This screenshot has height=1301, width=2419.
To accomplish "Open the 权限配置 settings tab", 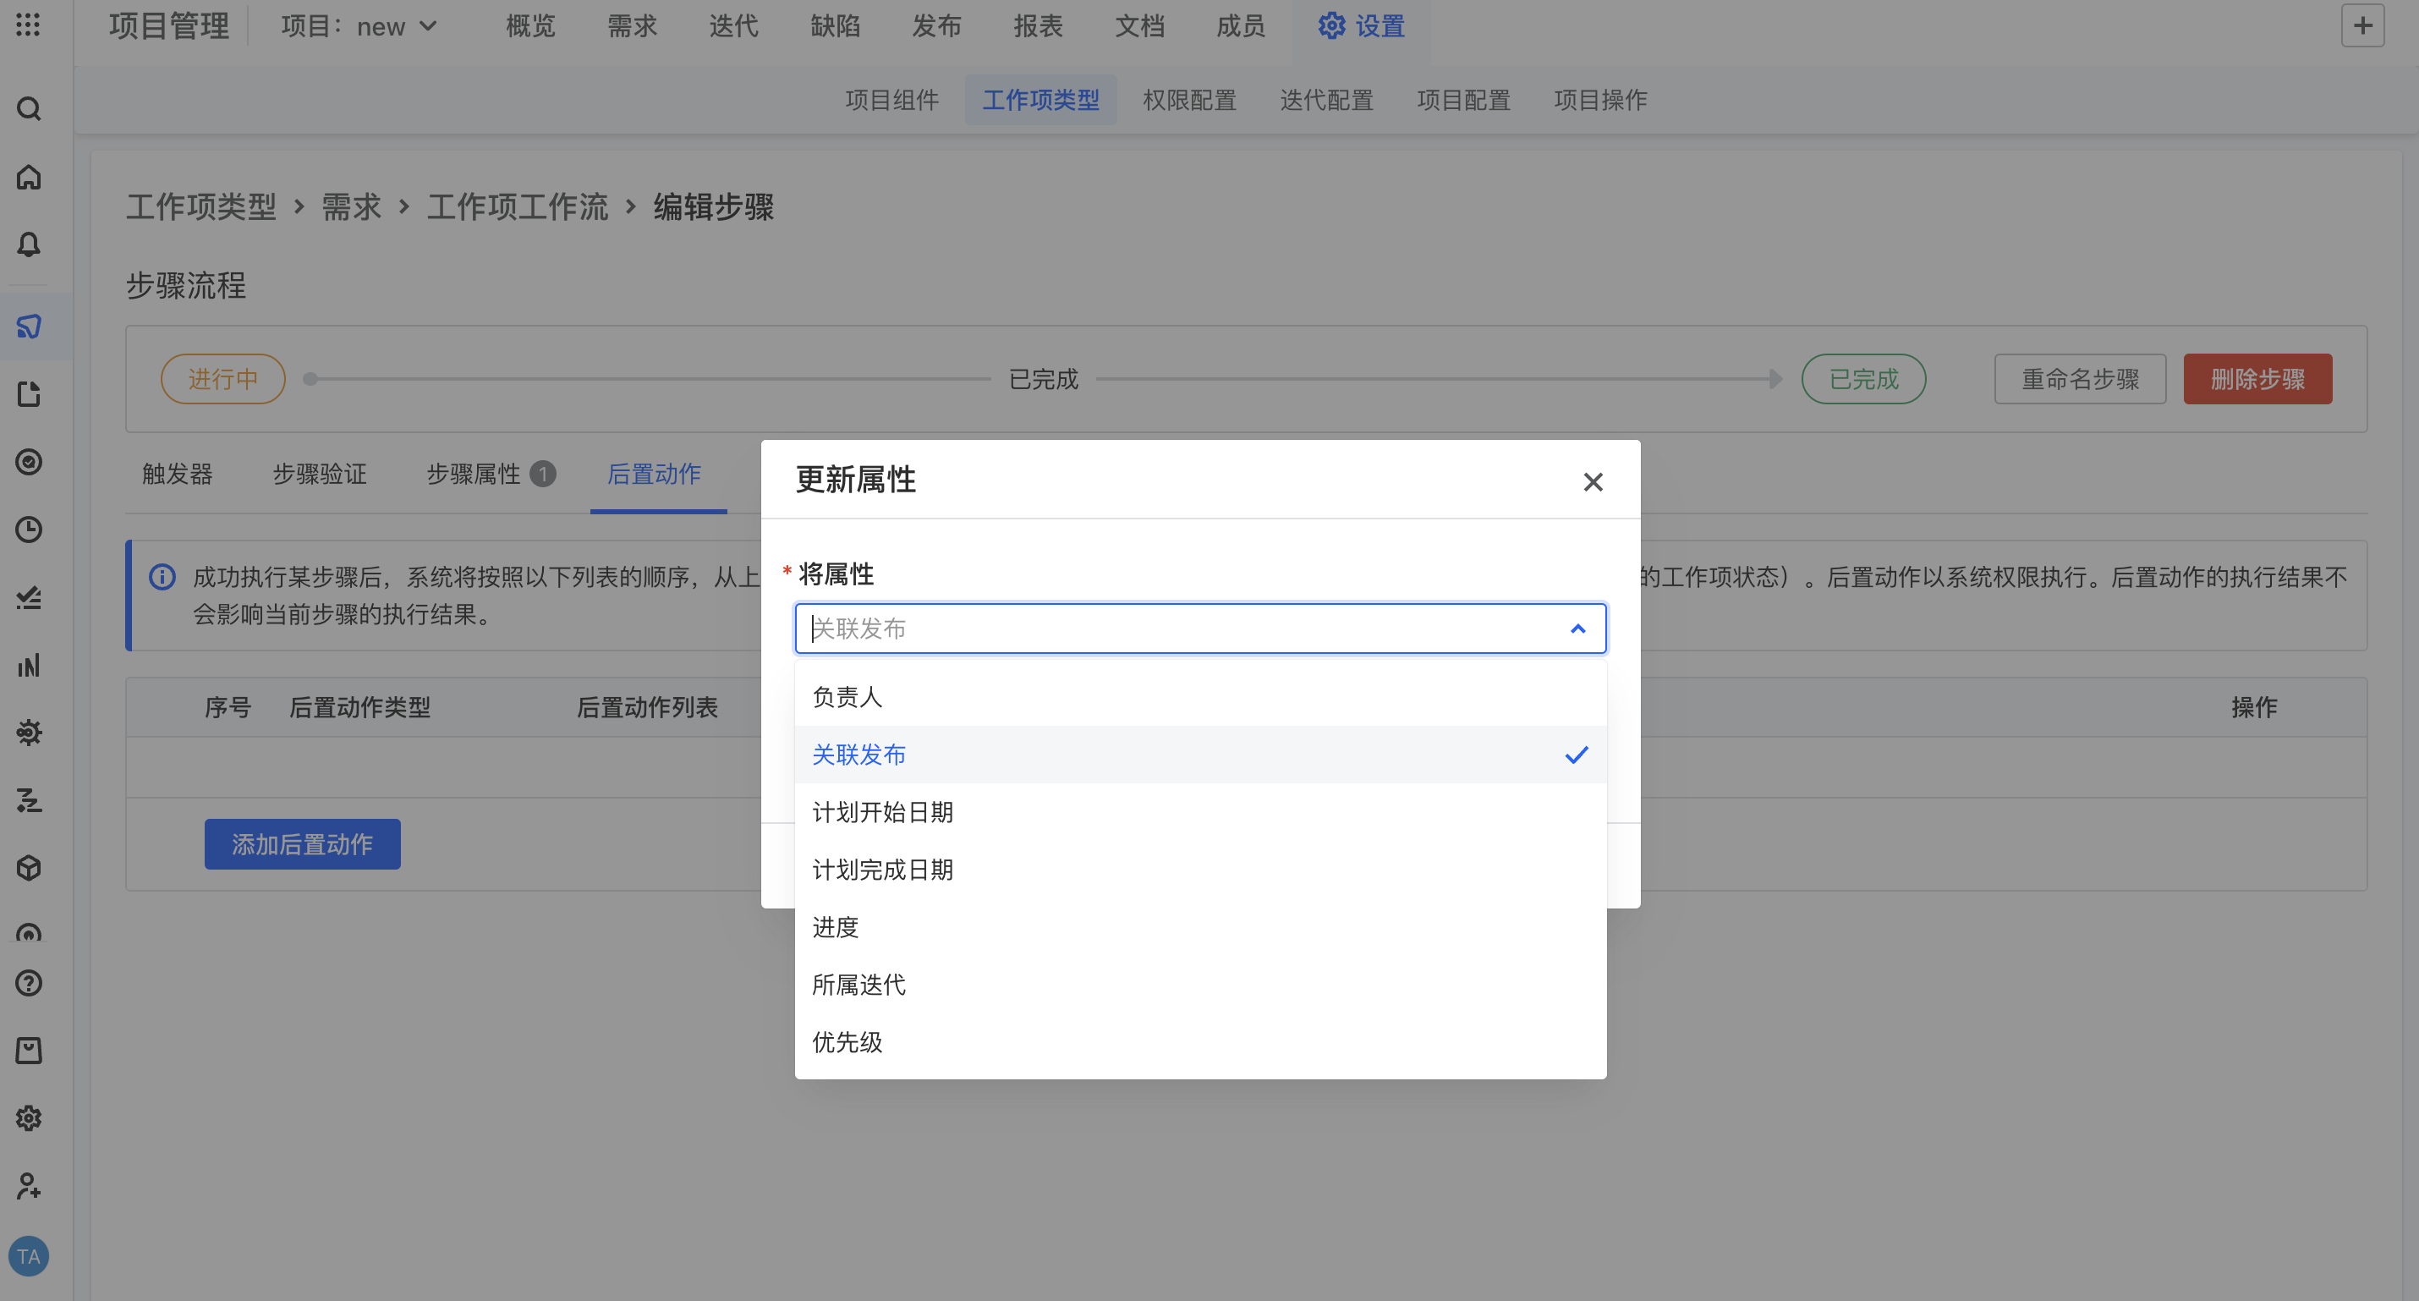I will pos(1189,100).
